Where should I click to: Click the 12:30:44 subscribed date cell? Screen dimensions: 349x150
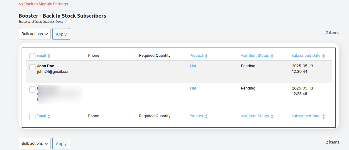[x=302, y=69]
